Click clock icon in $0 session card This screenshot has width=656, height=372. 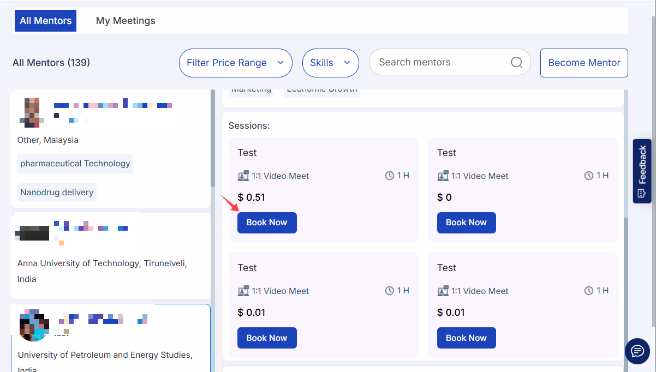[x=589, y=176]
